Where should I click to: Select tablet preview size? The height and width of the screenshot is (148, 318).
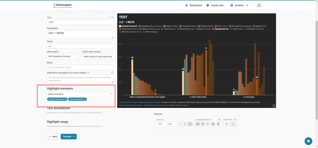185,124
